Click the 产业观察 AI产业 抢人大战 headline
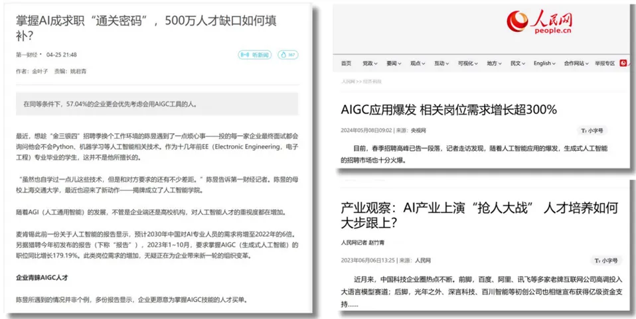 coord(479,216)
